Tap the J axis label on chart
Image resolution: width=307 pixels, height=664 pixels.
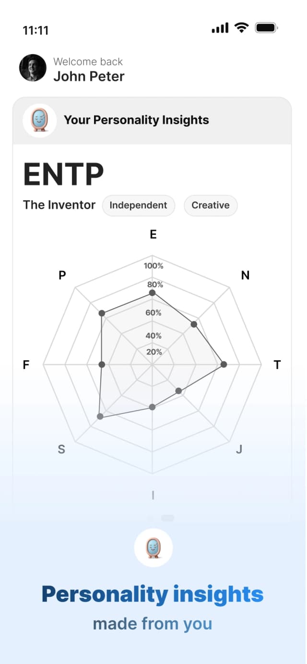click(x=239, y=450)
